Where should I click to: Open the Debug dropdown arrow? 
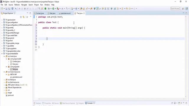click(51, 9)
